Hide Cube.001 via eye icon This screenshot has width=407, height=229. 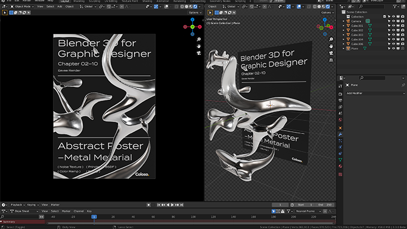(393, 25)
